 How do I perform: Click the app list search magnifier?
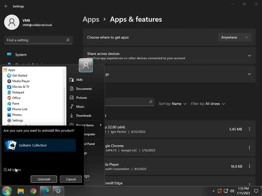[x=151, y=102]
